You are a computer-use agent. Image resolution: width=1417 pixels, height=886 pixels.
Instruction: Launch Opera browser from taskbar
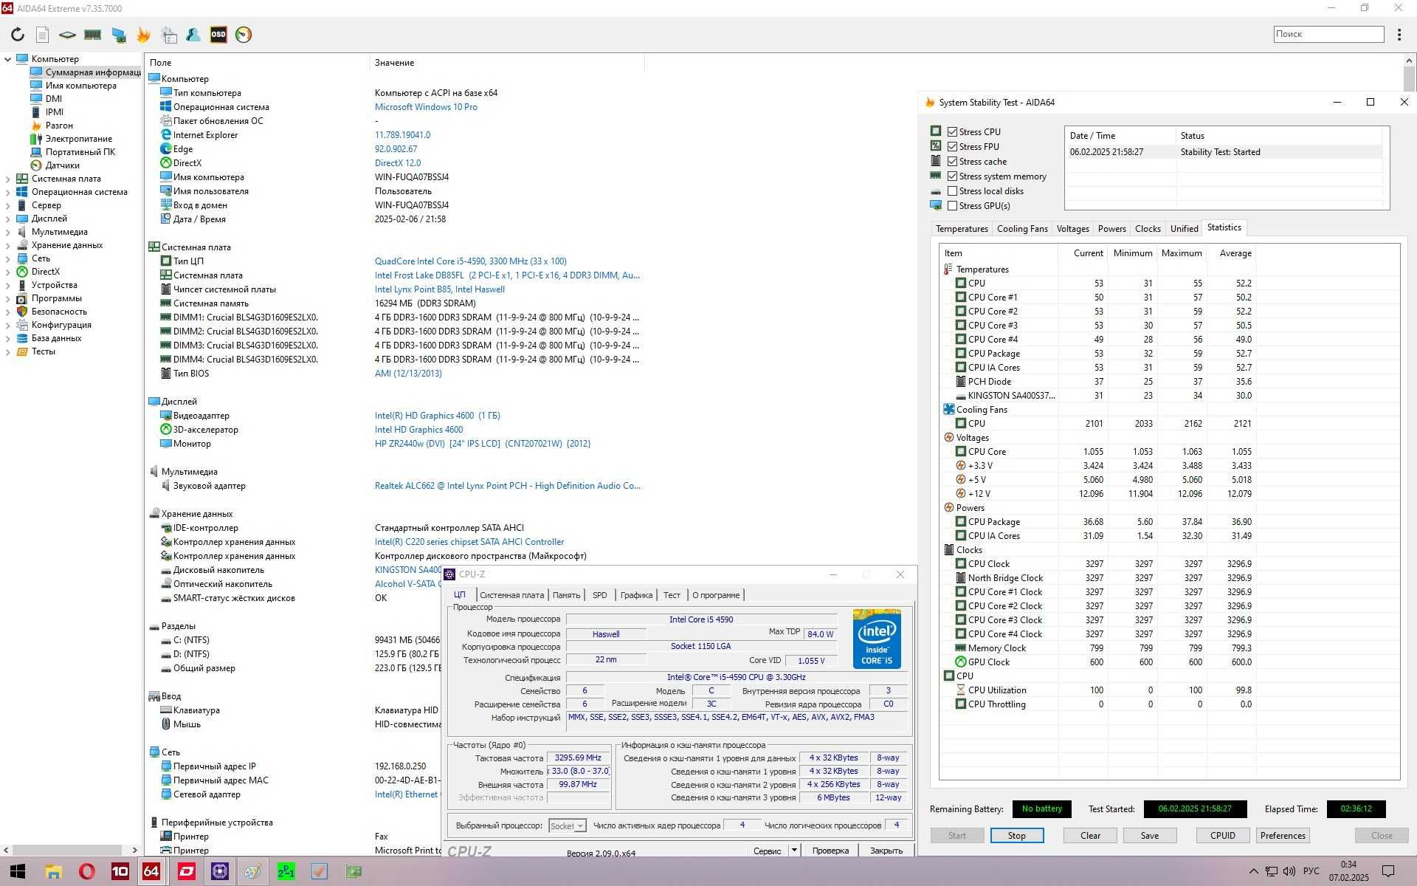point(86,871)
